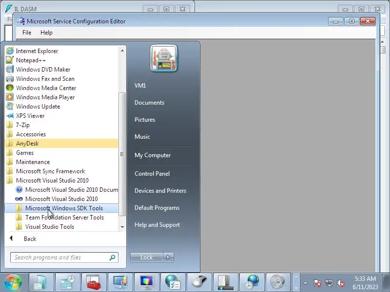This screenshot has width=390, height=292.
Task: Expand the Microsoft Sync Framework folder
Action: coord(61,171)
